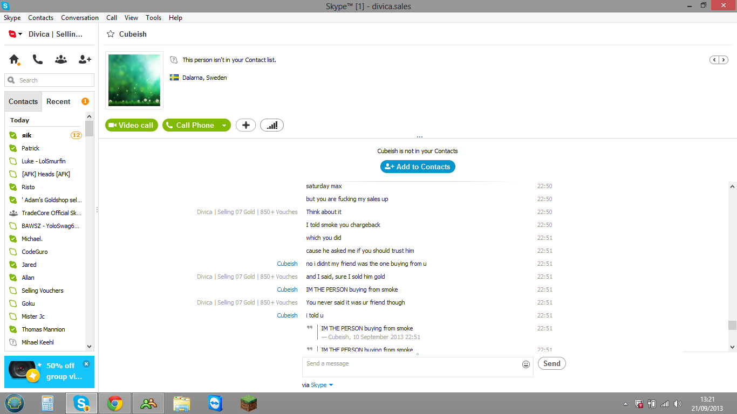
Task: Open the Call menu
Action: tap(112, 18)
